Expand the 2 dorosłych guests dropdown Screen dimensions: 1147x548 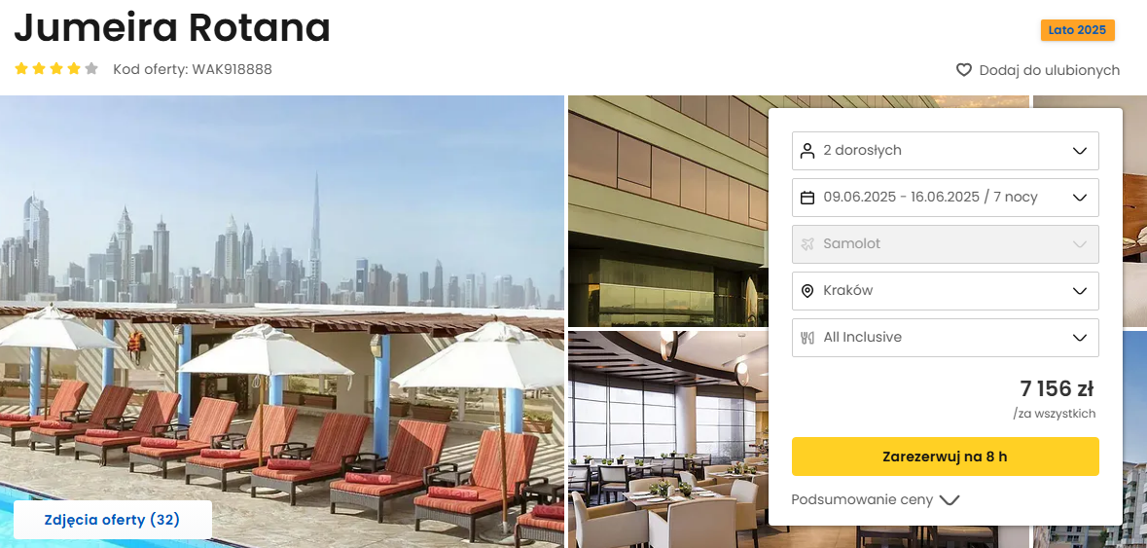[x=945, y=151]
